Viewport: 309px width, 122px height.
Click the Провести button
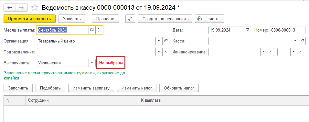pos(105,19)
